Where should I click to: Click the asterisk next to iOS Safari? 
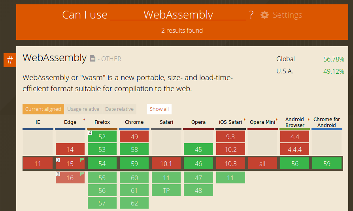(x=245, y=120)
